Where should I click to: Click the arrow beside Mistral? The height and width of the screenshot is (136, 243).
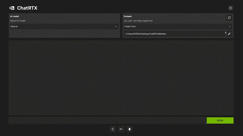pyautogui.click(x=116, y=26)
